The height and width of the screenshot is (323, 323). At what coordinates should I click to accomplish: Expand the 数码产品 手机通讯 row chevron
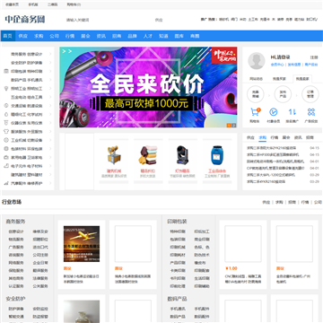(x=50, y=80)
